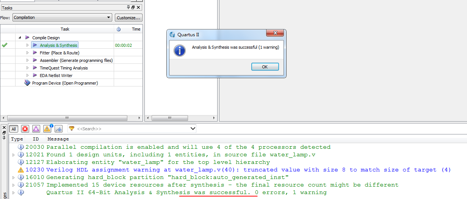Select TimeQuest Timing Analysis task label
This screenshot has width=467, height=199.
click(64, 68)
